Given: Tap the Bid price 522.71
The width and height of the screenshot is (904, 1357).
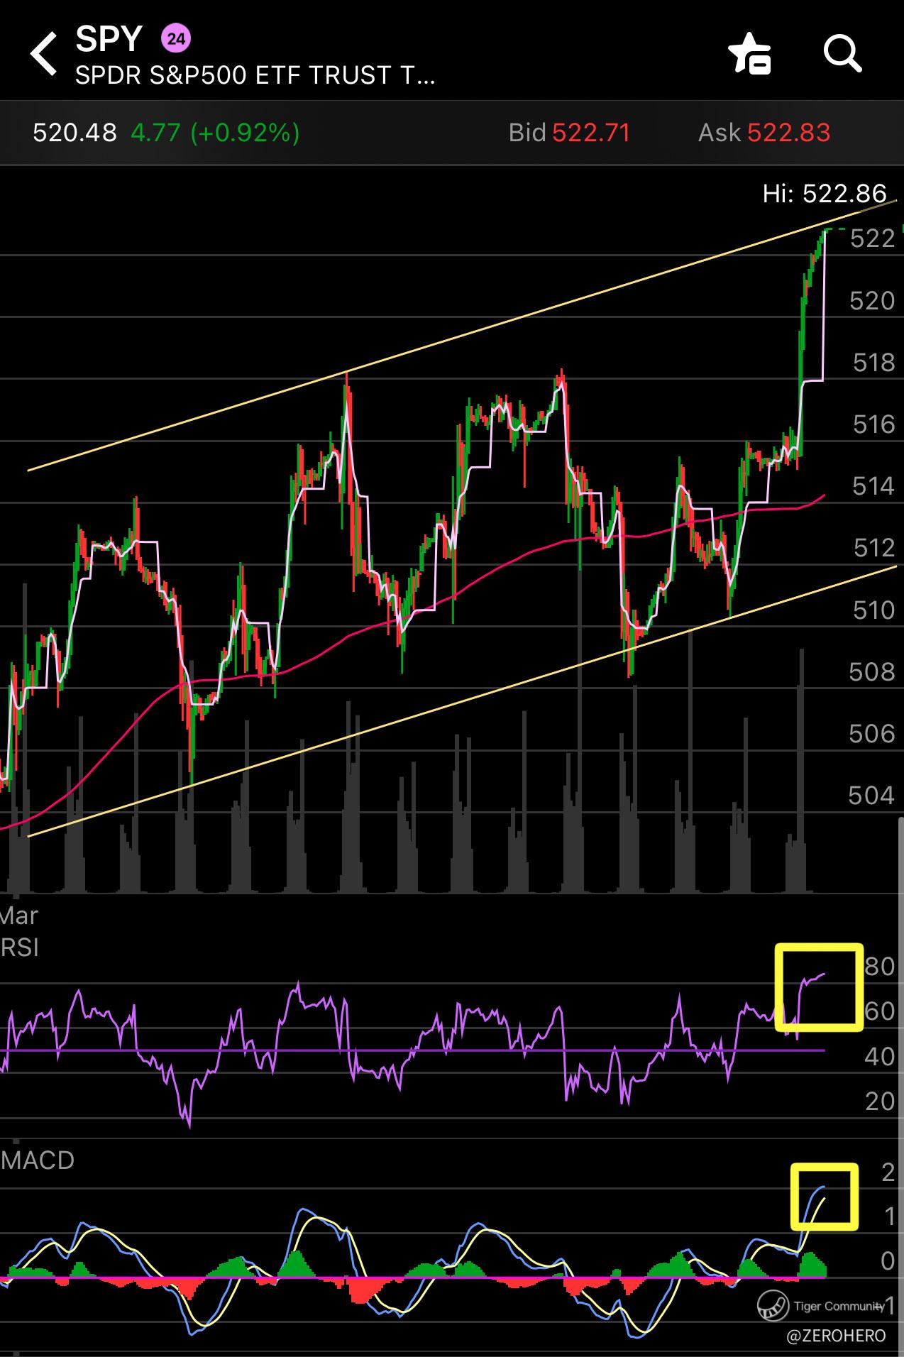Looking at the screenshot, I should tap(591, 133).
